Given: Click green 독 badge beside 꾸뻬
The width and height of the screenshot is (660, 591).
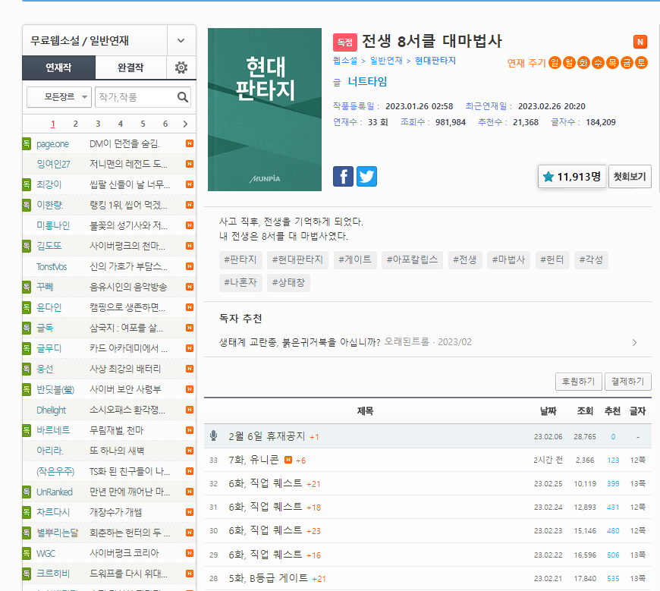Looking at the screenshot, I should coord(27,287).
